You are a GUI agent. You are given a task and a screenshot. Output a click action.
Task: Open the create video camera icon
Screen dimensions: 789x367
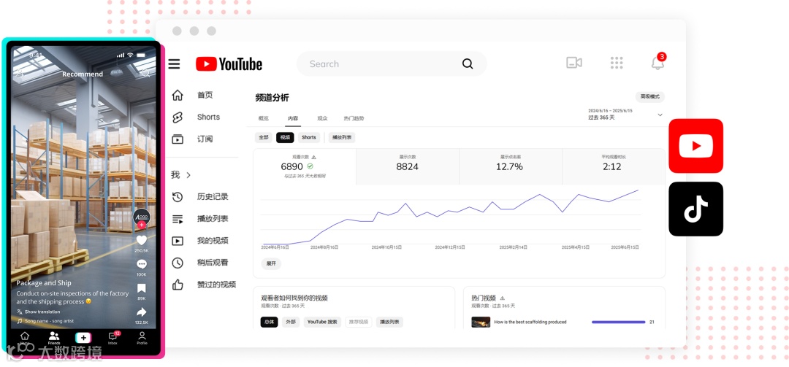(573, 63)
